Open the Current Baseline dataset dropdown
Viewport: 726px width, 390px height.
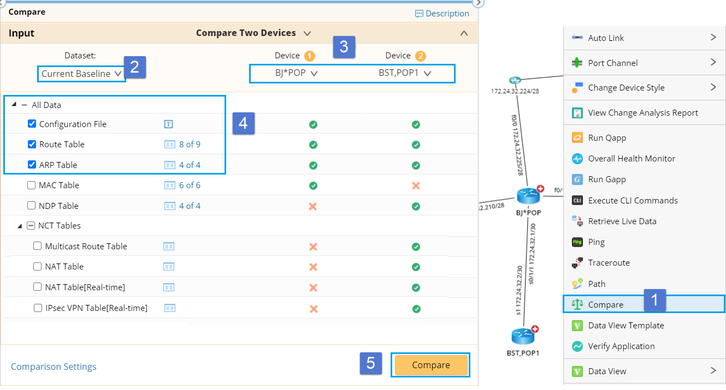pos(81,74)
